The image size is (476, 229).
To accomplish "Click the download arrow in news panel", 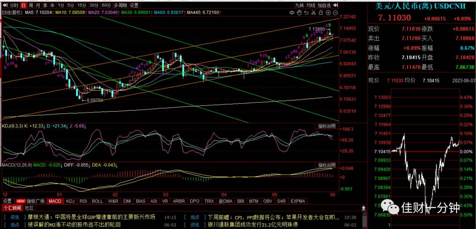I will 363,208.
